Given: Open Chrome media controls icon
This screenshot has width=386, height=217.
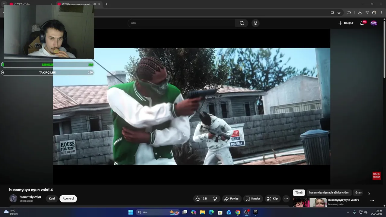Looking at the screenshot, I should coord(367,13).
